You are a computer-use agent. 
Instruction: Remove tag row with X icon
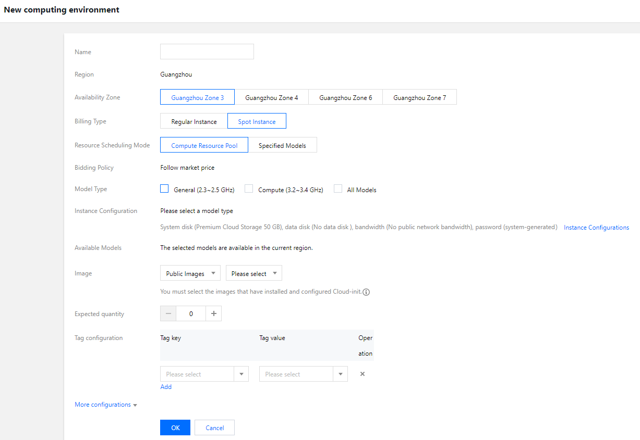point(363,374)
